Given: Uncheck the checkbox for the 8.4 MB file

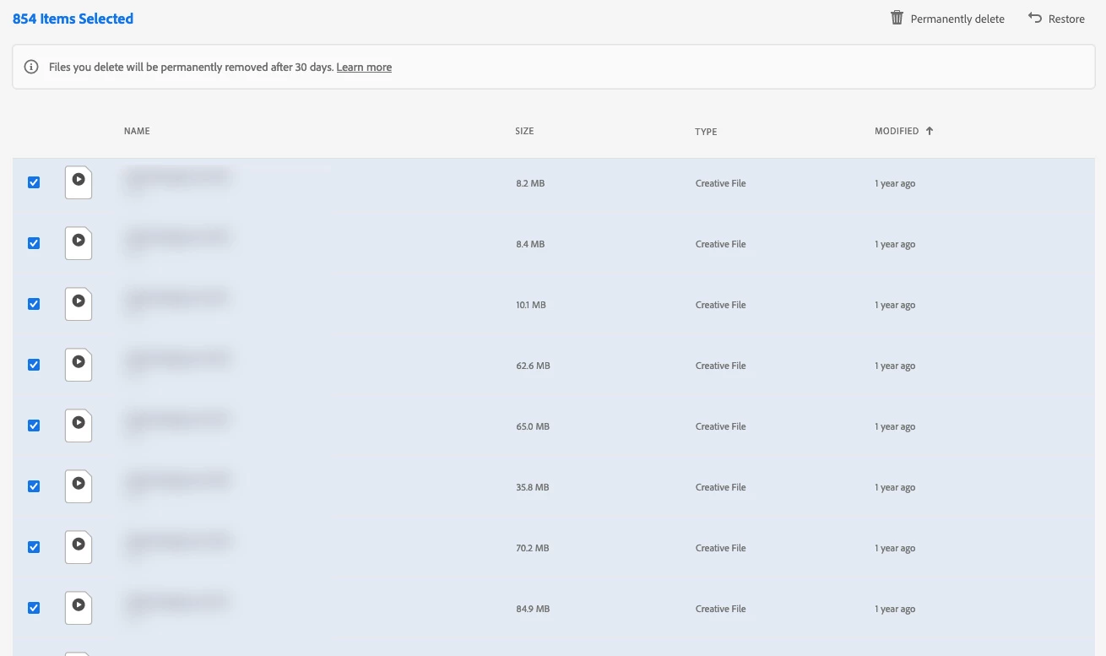Looking at the screenshot, I should [x=34, y=243].
